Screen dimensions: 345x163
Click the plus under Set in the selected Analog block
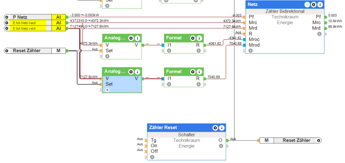click(107, 90)
